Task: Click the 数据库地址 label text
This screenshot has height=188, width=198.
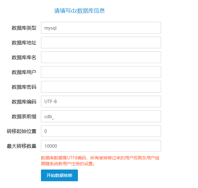Action: 24,43
